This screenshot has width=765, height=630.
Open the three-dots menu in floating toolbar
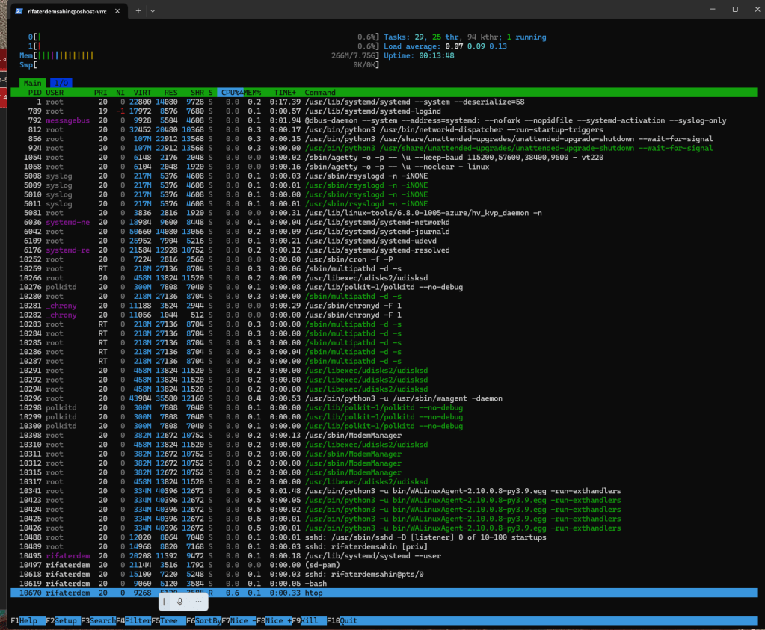tap(198, 602)
